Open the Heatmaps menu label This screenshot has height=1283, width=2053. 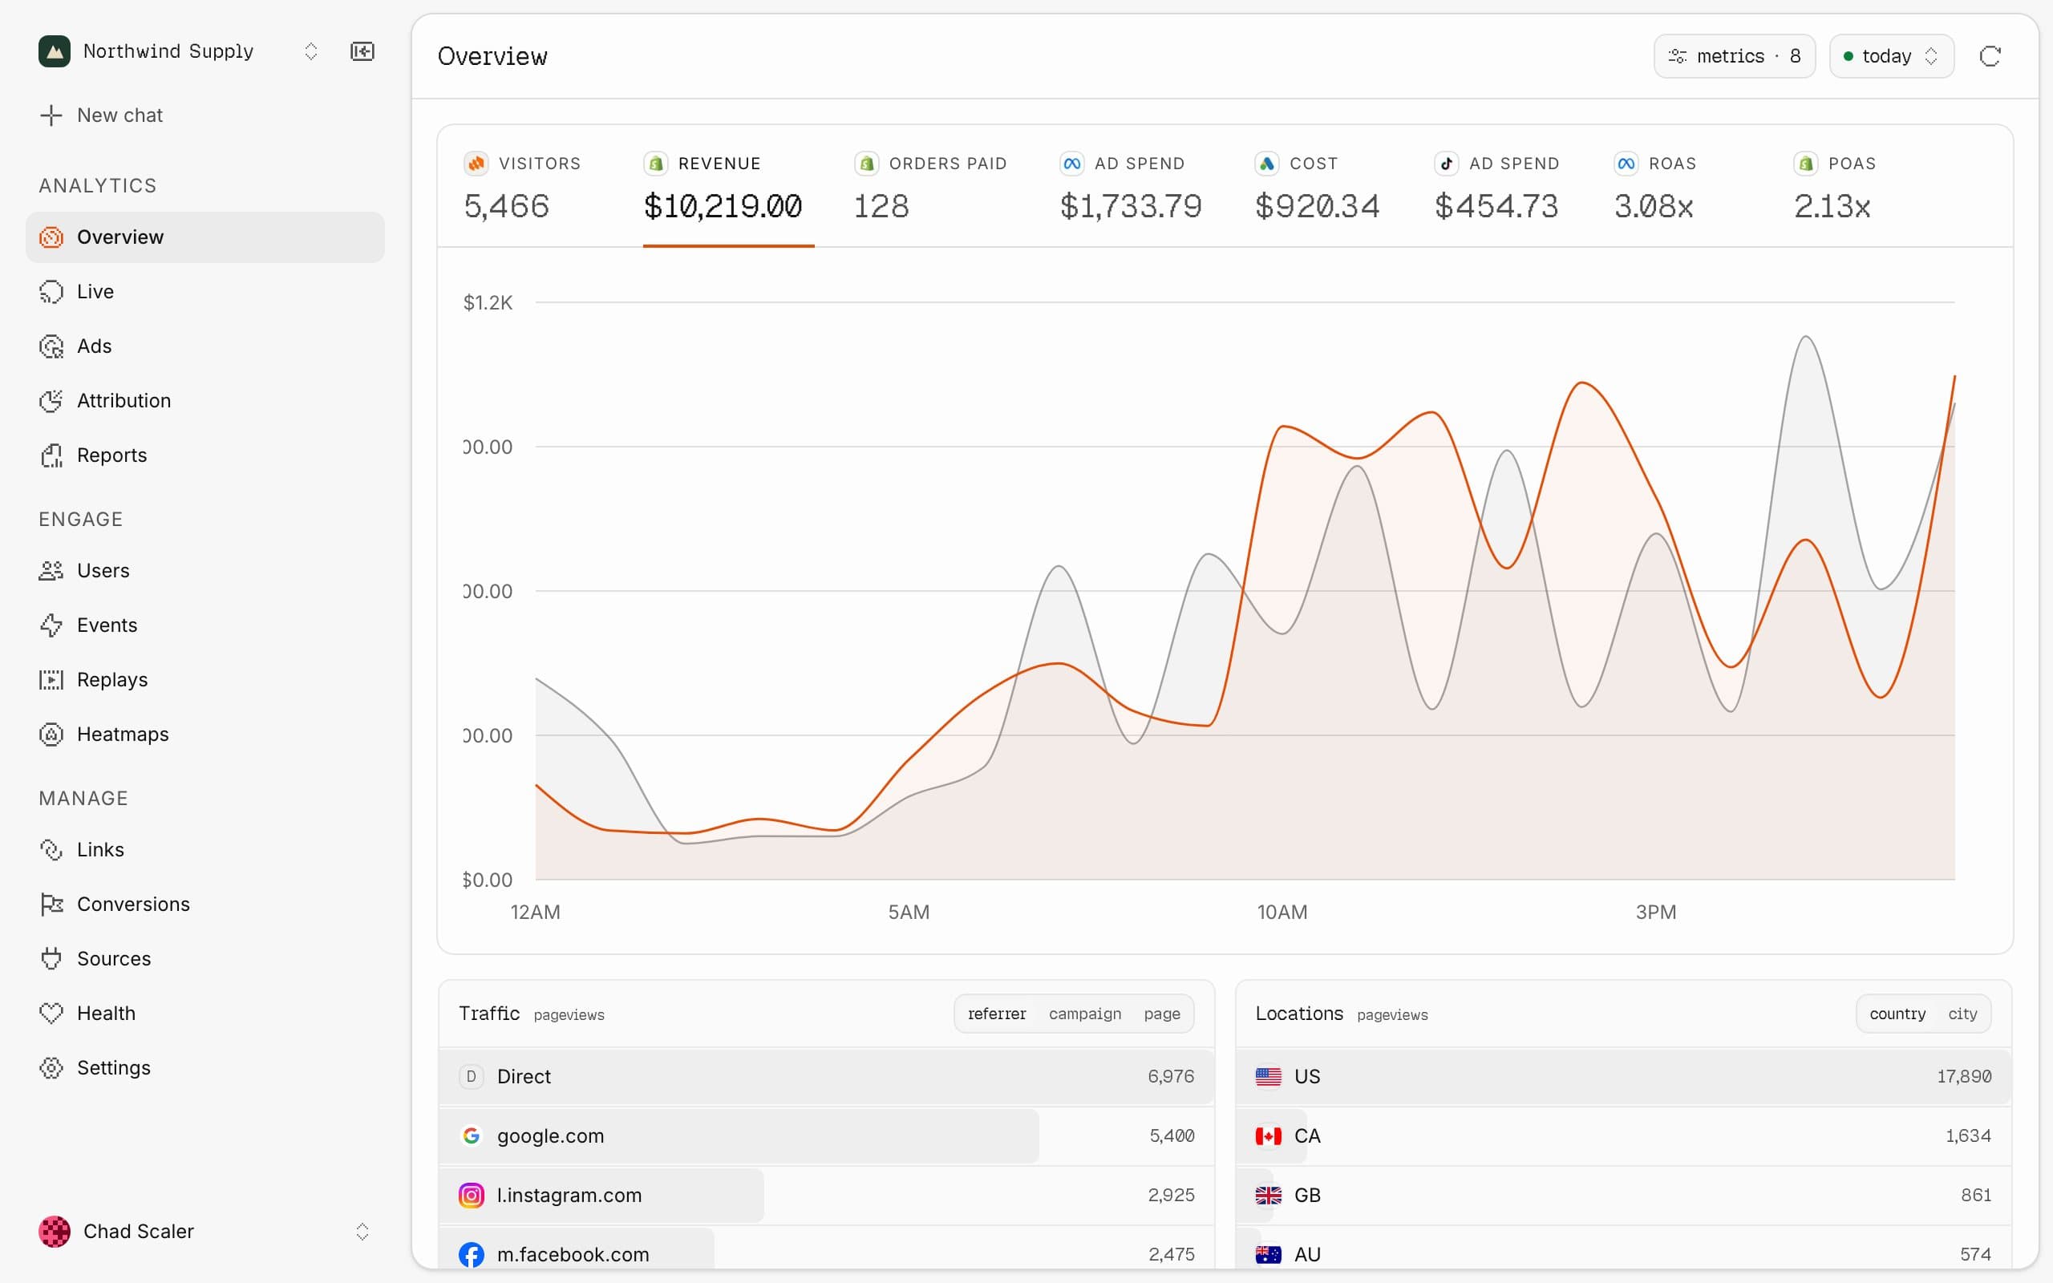tap(123, 734)
